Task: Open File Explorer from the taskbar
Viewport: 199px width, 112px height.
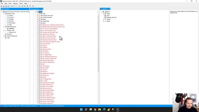Action: tap(99, 110)
